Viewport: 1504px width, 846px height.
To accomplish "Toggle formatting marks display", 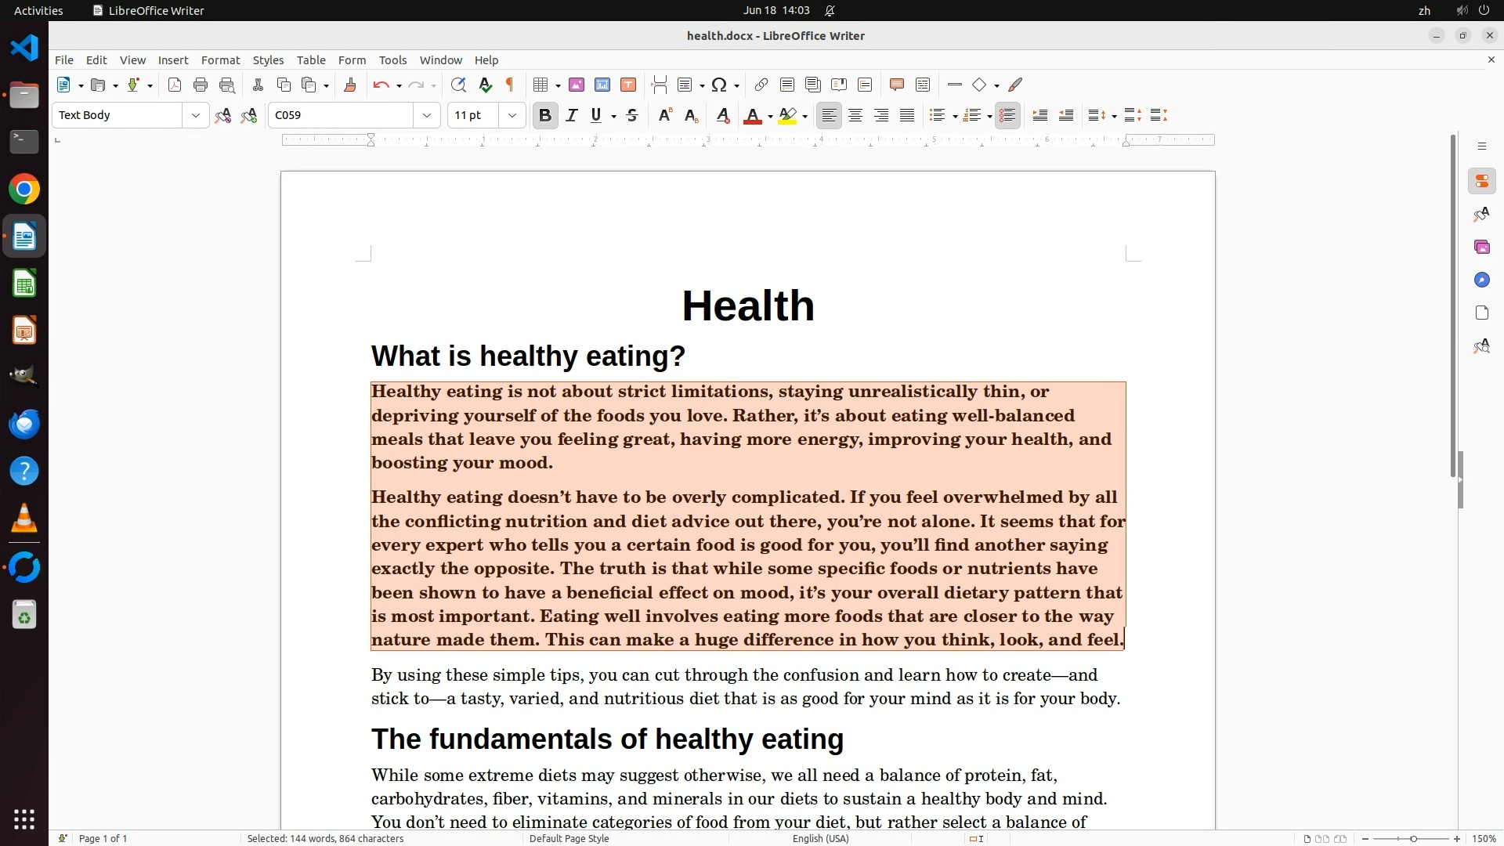I will pos(510,85).
